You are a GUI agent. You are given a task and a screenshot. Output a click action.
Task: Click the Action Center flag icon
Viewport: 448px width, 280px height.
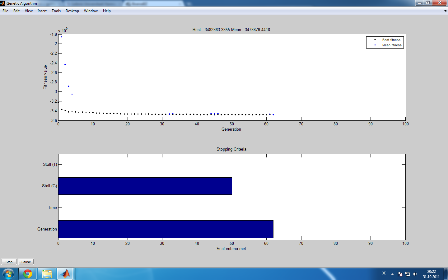point(400,274)
